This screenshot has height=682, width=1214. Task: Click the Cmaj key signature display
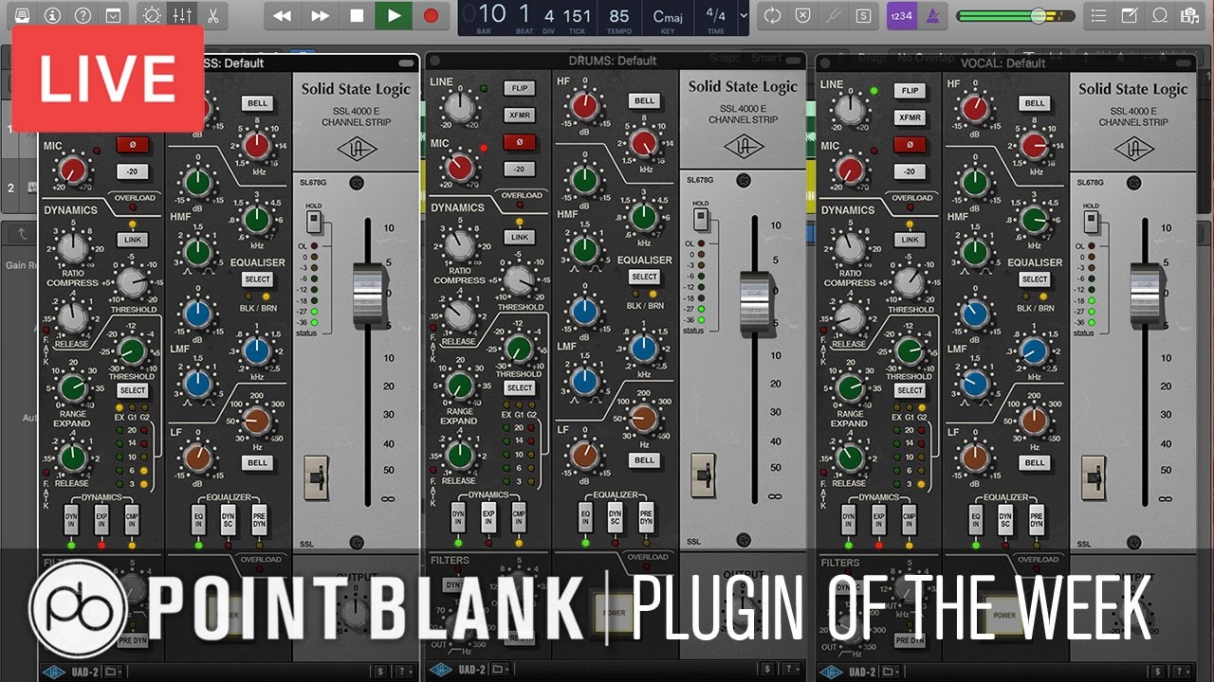pos(669,19)
